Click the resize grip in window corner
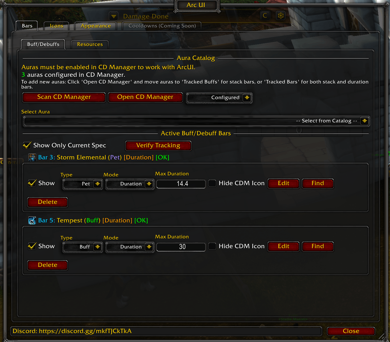Viewport: 390px width, 342px height. click(x=382, y=336)
